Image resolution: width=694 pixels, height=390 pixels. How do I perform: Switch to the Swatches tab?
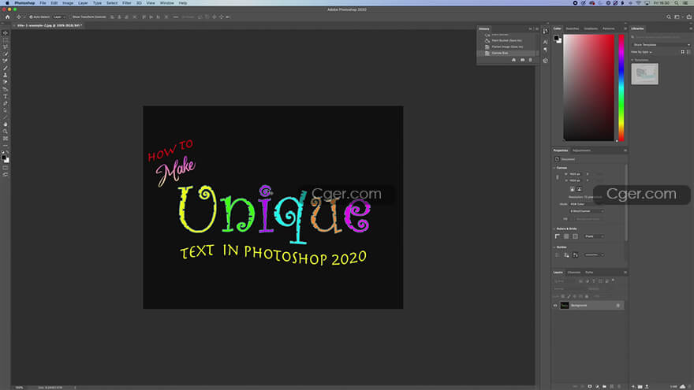click(x=573, y=28)
